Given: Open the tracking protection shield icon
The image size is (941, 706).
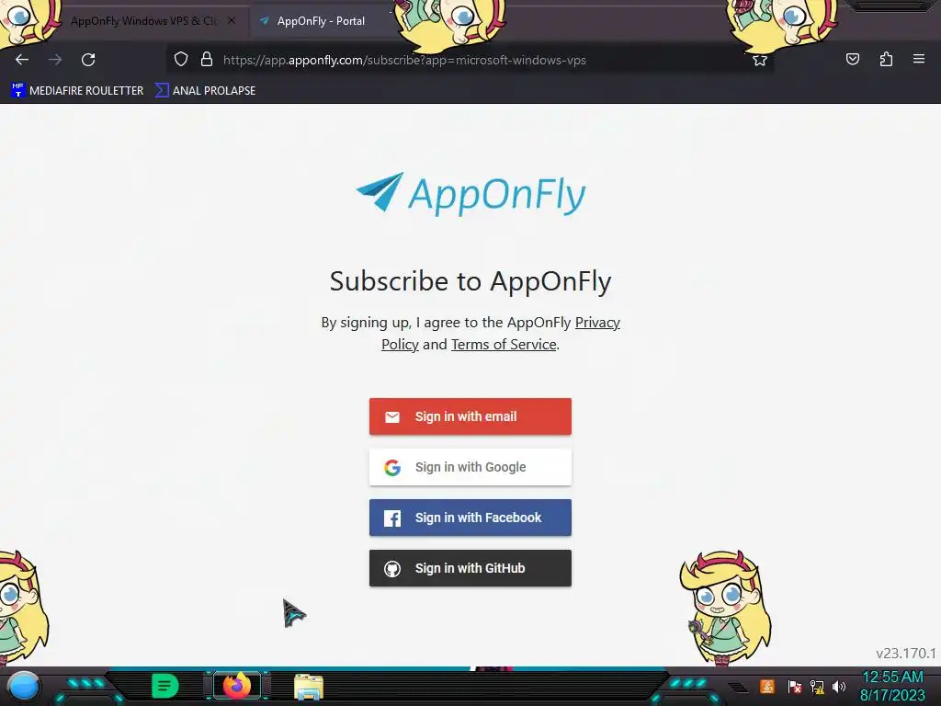Looking at the screenshot, I should click(x=181, y=59).
